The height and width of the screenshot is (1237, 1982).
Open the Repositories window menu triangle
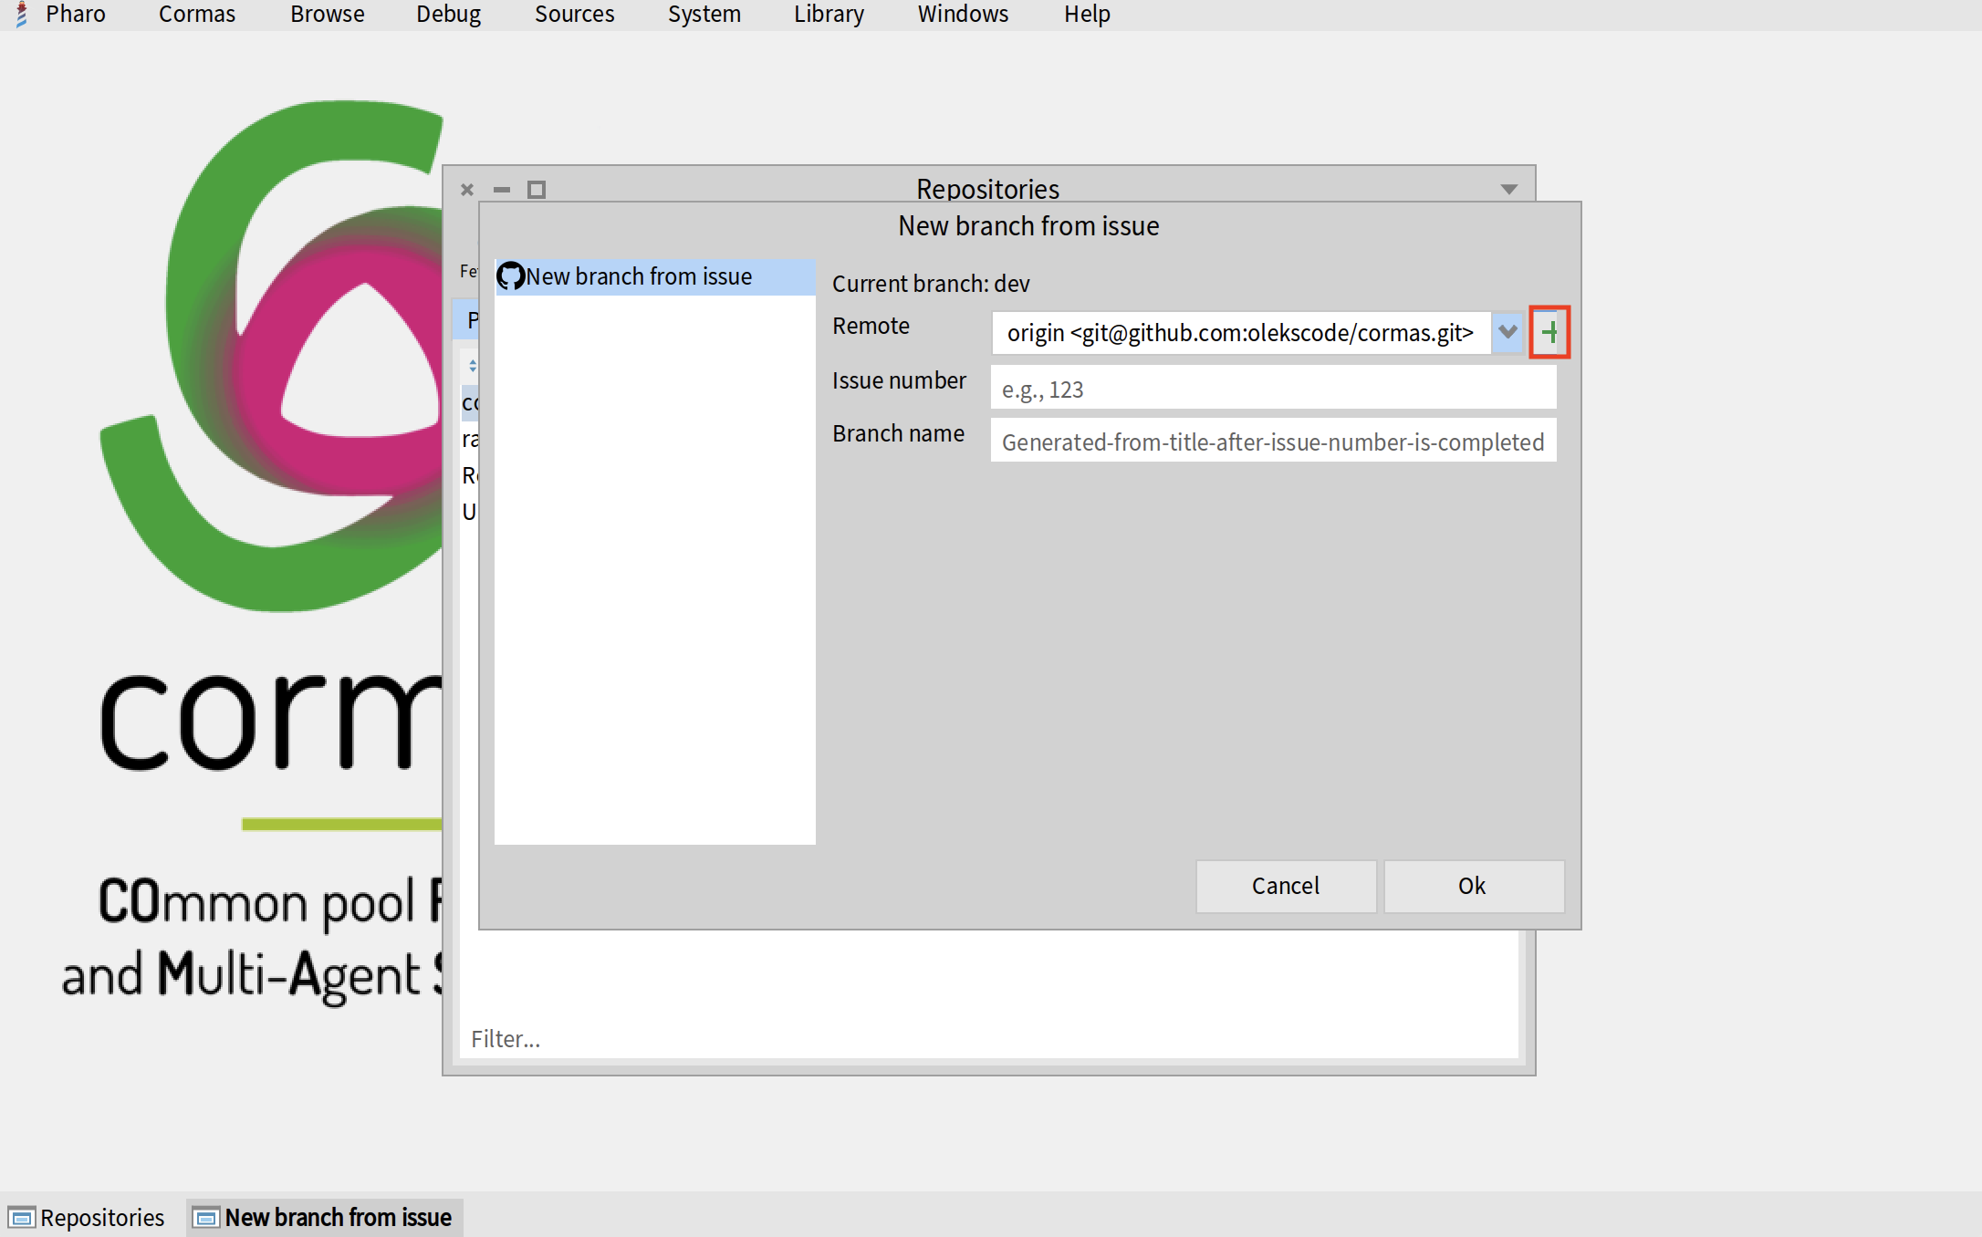point(1508,190)
